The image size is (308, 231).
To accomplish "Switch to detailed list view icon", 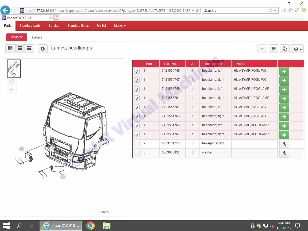I will [x=20, y=48].
